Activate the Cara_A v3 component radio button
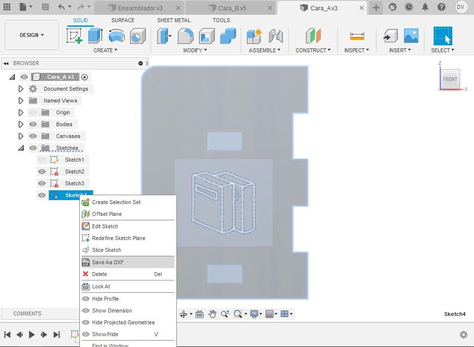Image resolution: width=474 pixels, height=347 pixels. point(85,77)
